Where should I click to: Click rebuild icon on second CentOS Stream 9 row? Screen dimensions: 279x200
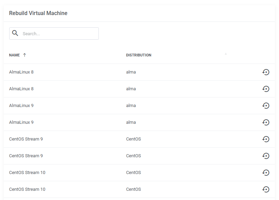point(266,156)
